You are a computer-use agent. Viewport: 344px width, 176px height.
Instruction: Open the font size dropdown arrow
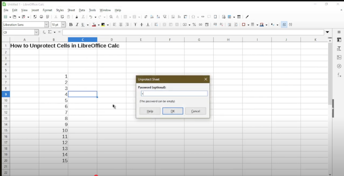pyautogui.click(x=63, y=25)
